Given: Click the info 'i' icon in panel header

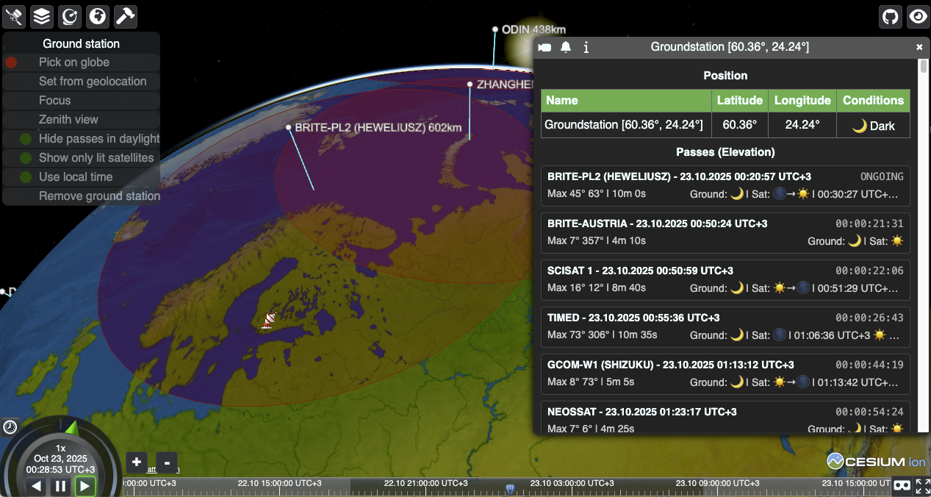Looking at the screenshot, I should (x=586, y=47).
